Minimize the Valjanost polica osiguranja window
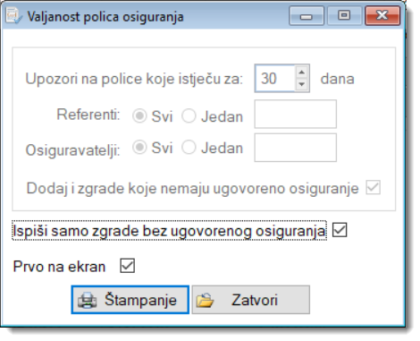The width and height of the screenshot is (420, 341). 307,16
